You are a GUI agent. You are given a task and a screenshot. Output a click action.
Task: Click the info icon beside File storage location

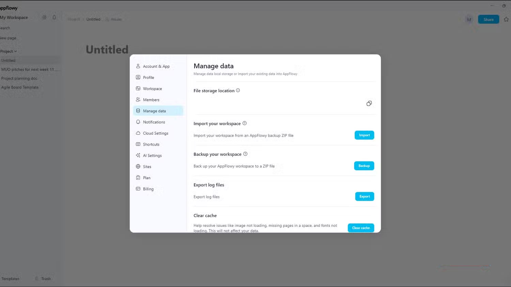[x=238, y=90]
